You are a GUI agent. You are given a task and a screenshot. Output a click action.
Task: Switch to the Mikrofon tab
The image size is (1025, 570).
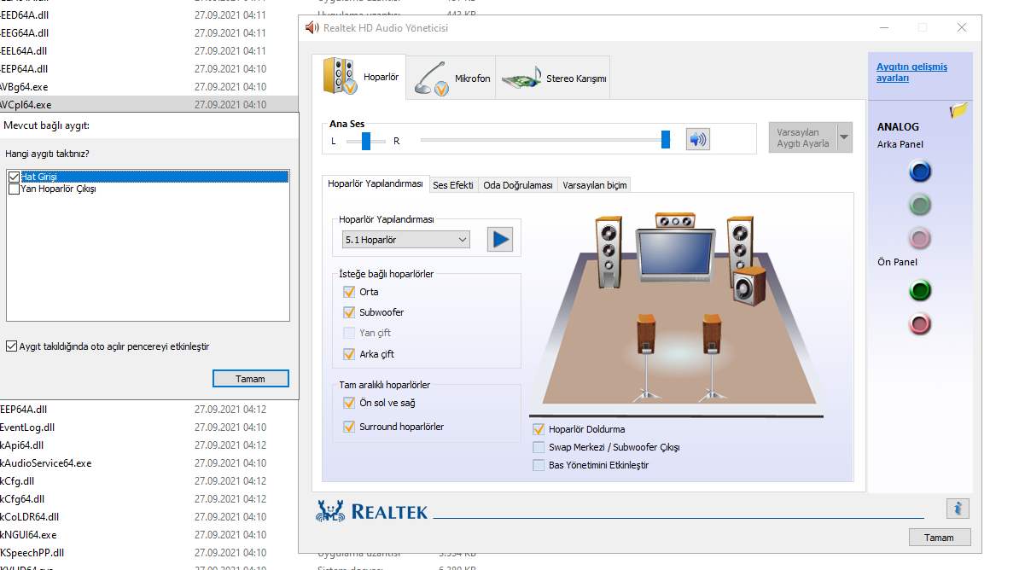453,78
